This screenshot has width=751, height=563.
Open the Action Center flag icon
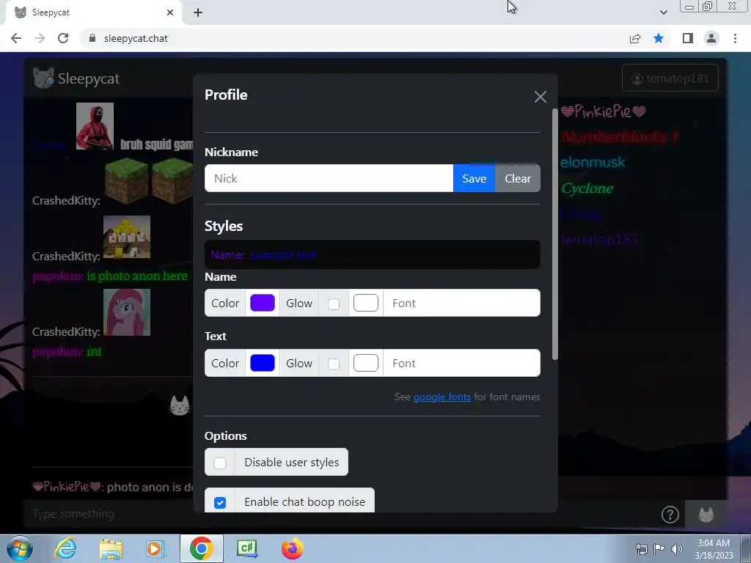click(659, 549)
